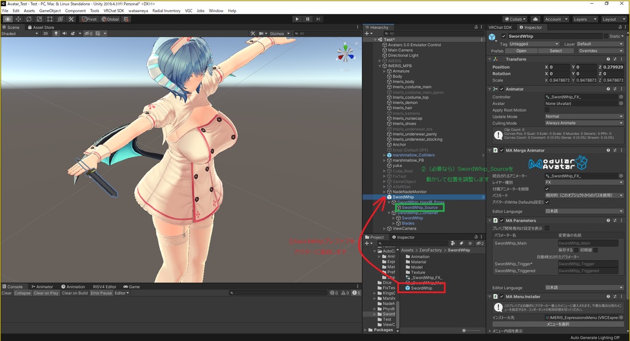Open the Layout dropdown

point(613,19)
